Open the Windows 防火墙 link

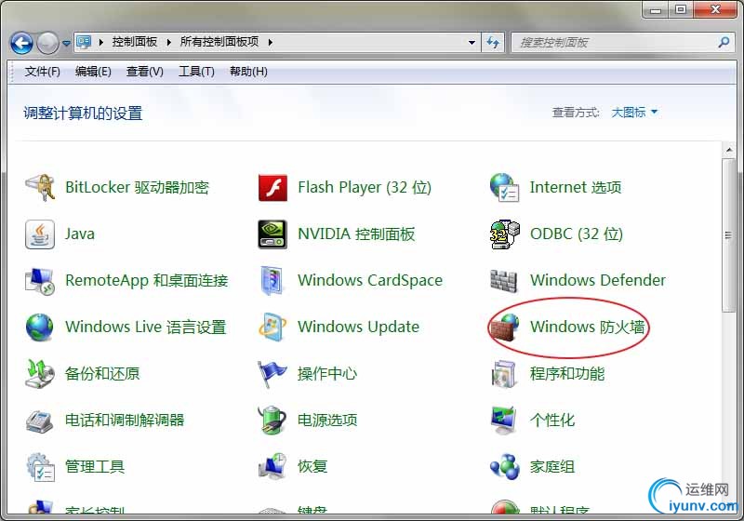(588, 327)
